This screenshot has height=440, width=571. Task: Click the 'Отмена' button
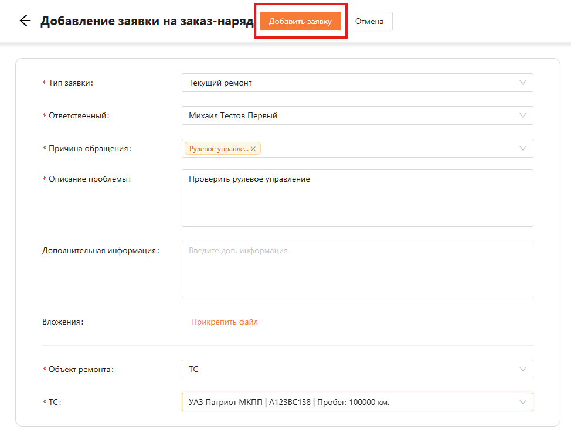369,21
